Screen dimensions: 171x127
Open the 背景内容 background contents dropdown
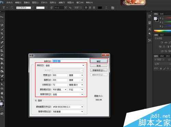(68, 94)
